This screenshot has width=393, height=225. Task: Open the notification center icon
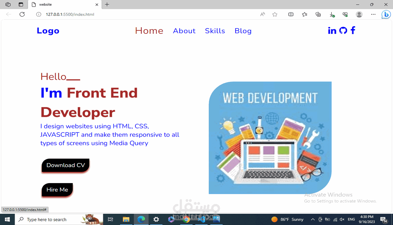(384, 219)
